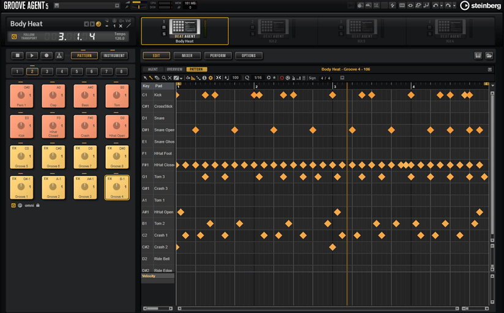The width and height of the screenshot is (504, 313).
Task: Click the bar 2 marker on timeline ruler
Action: [x=256, y=86]
